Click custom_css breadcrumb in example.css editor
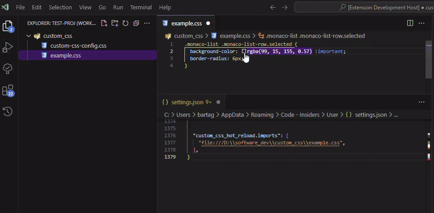 click(188, 36)
